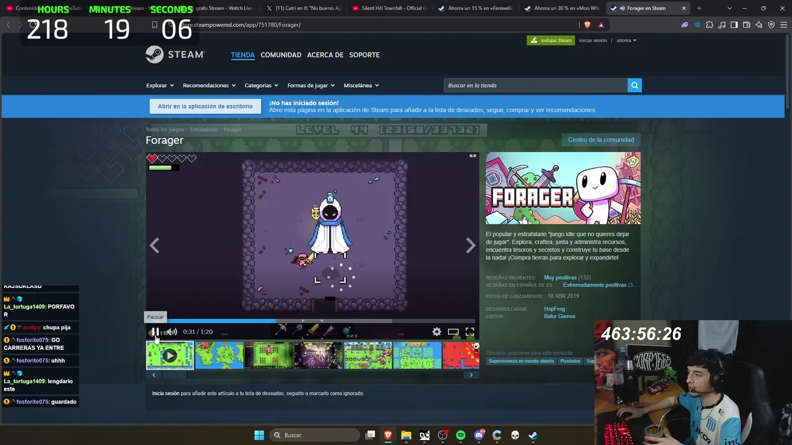
Task: Open the COMUNIDAD tab
Action: 281,55
